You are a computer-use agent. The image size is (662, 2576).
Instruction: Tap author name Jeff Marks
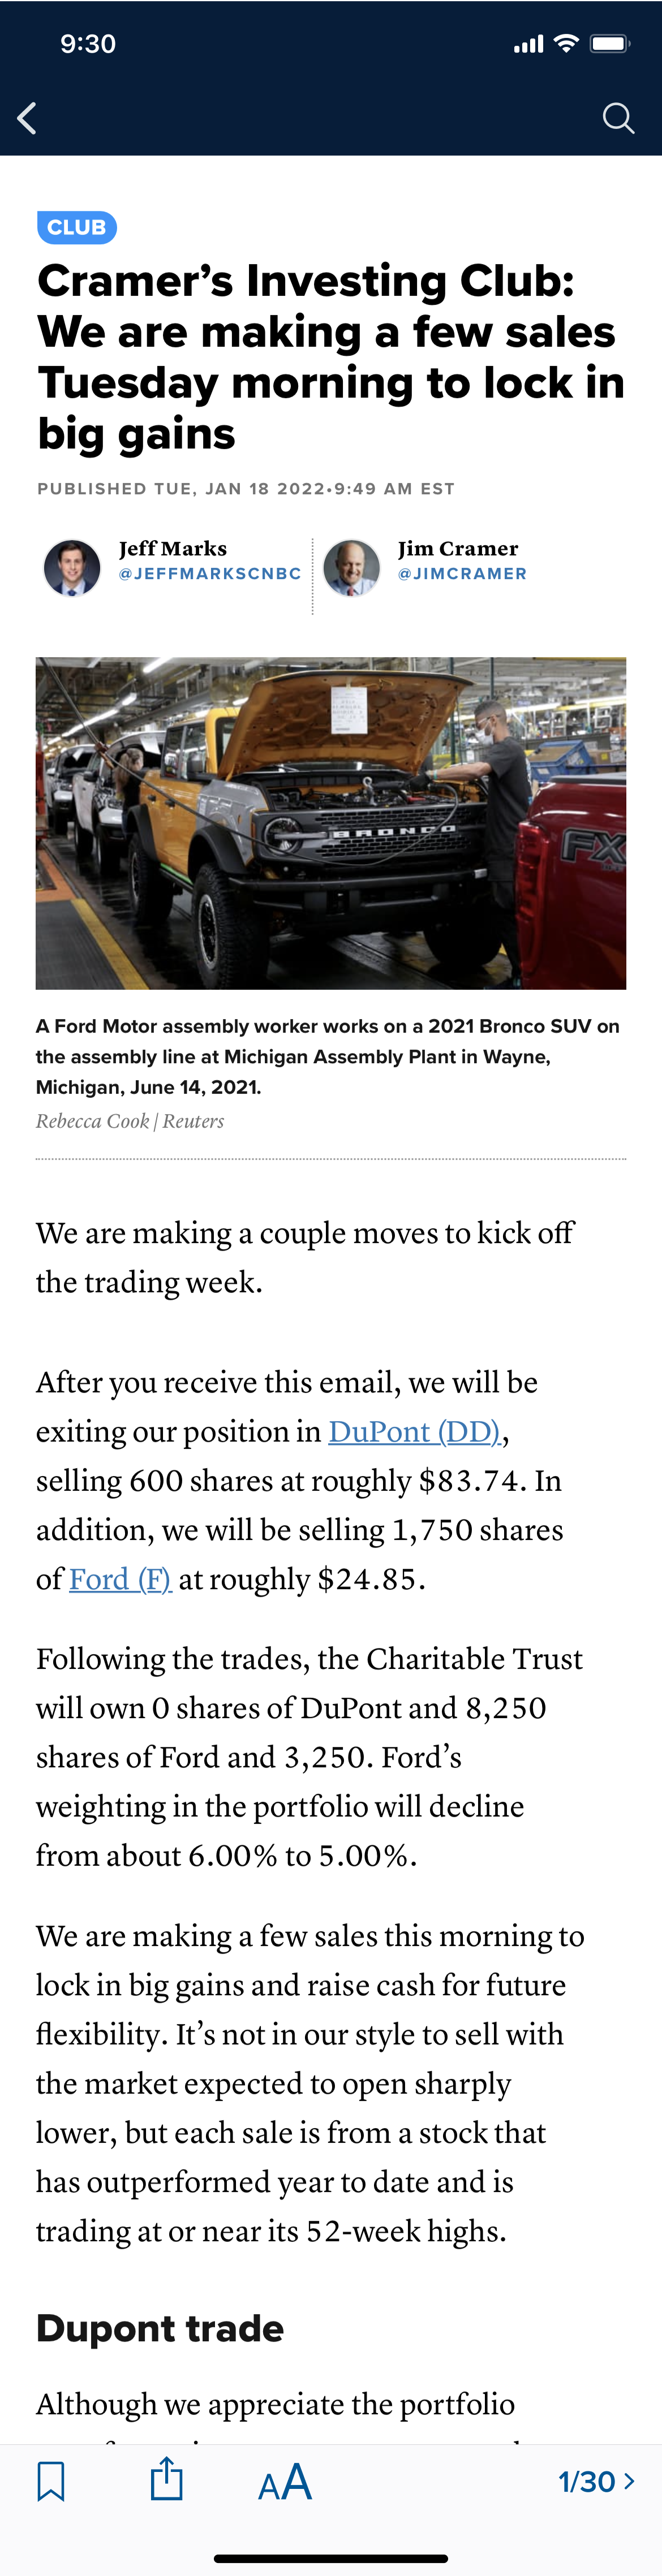173,548
